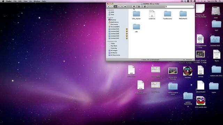Collapse the SEARCH FOR sidebar section
The width and height of the screenshot is (223, 125).
tap(107, 41)
